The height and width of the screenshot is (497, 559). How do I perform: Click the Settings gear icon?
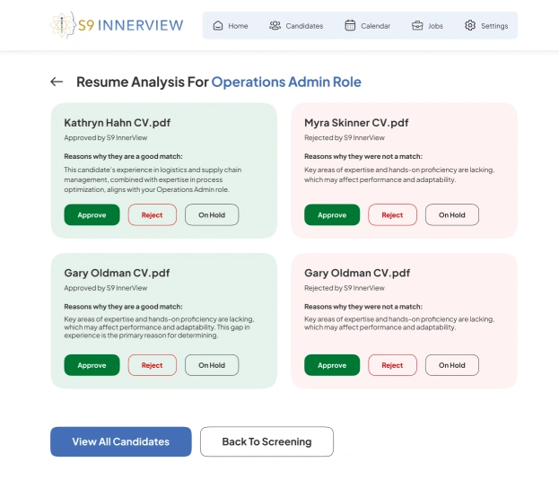click(470, 26)
